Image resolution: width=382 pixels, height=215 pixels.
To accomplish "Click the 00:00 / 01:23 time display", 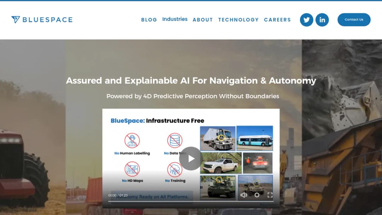I will (x=118, y=195).
